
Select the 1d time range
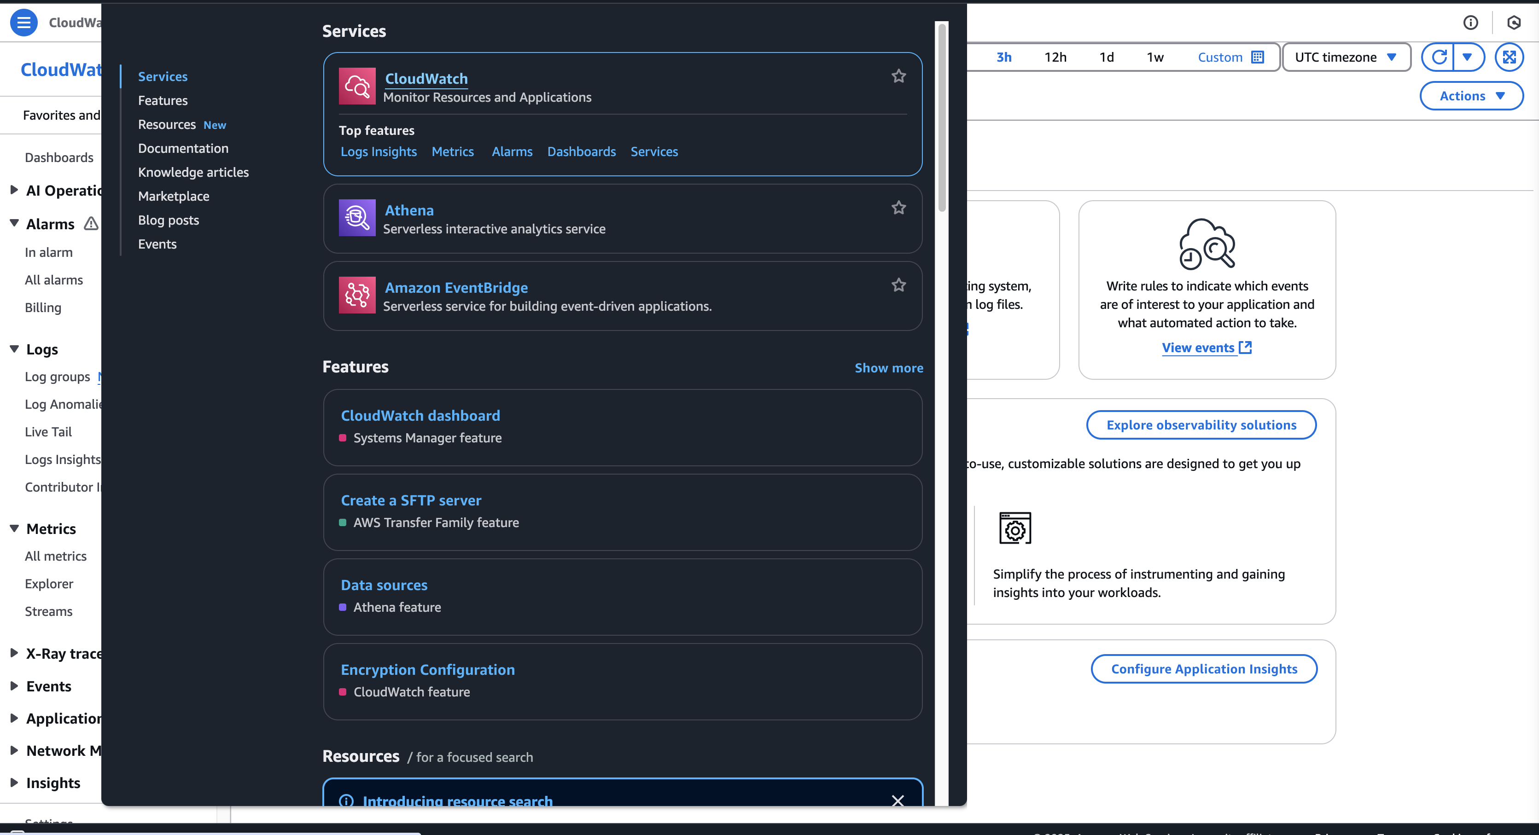click(x=1107, y=58)
